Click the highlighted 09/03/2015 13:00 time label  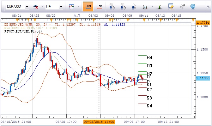tap(99, 122)
